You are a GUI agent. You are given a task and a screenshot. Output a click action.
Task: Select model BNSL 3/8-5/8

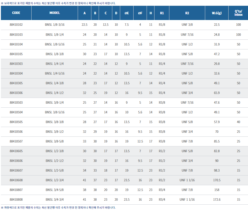(55, 141)
